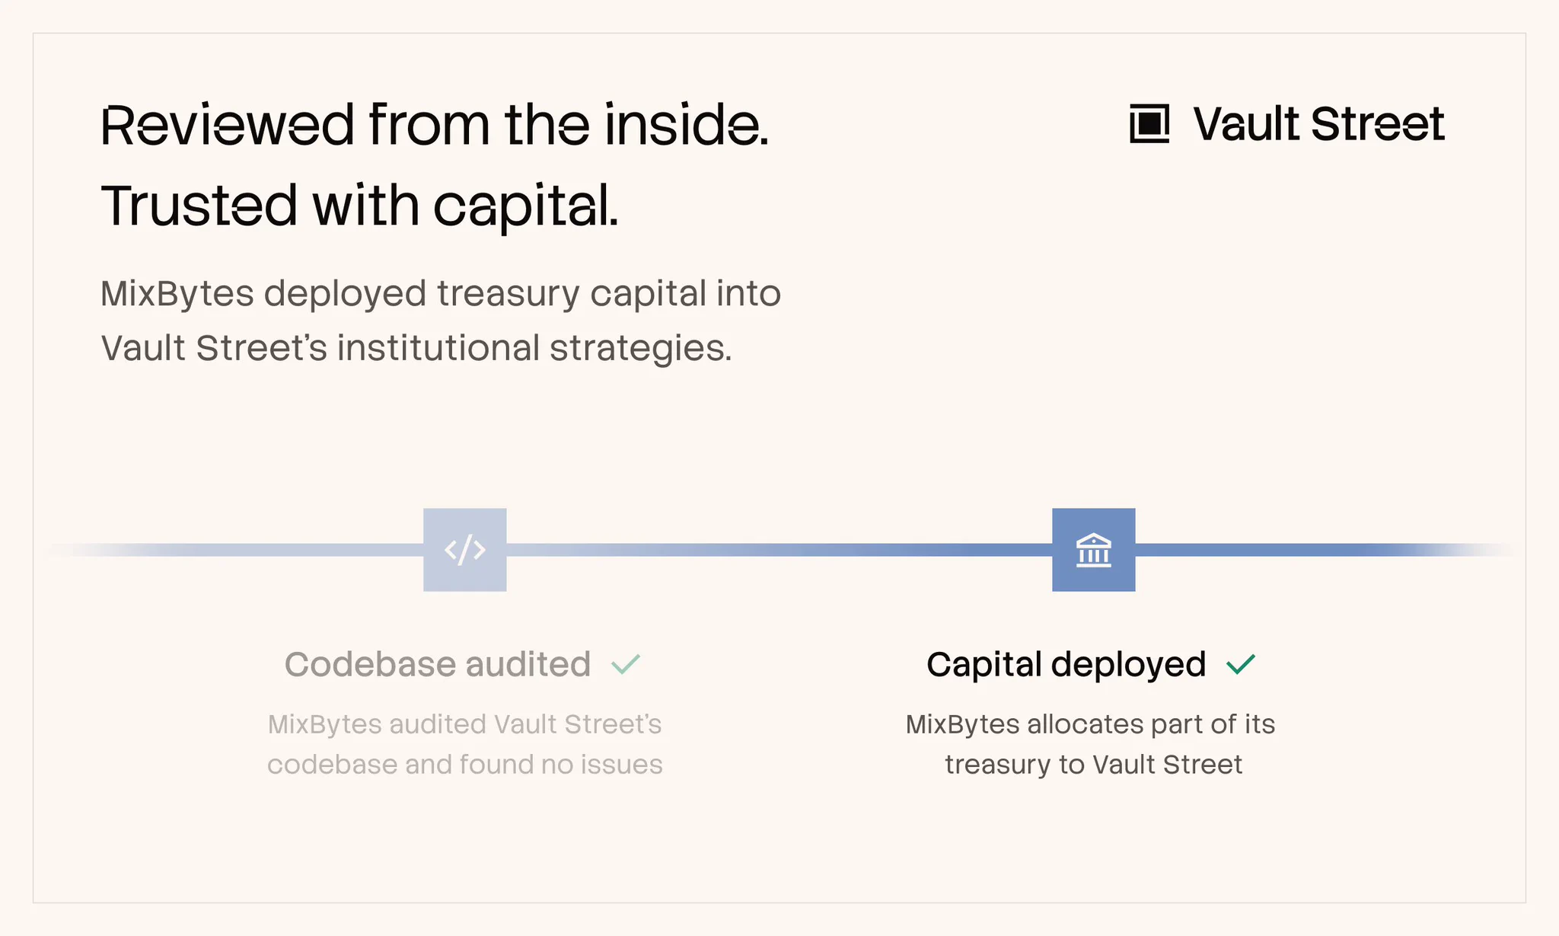Click text 'MixBytes allocates part of its'
Image resolution: width=1559 pixels, height=936 pixels.
coord(1090,724)
